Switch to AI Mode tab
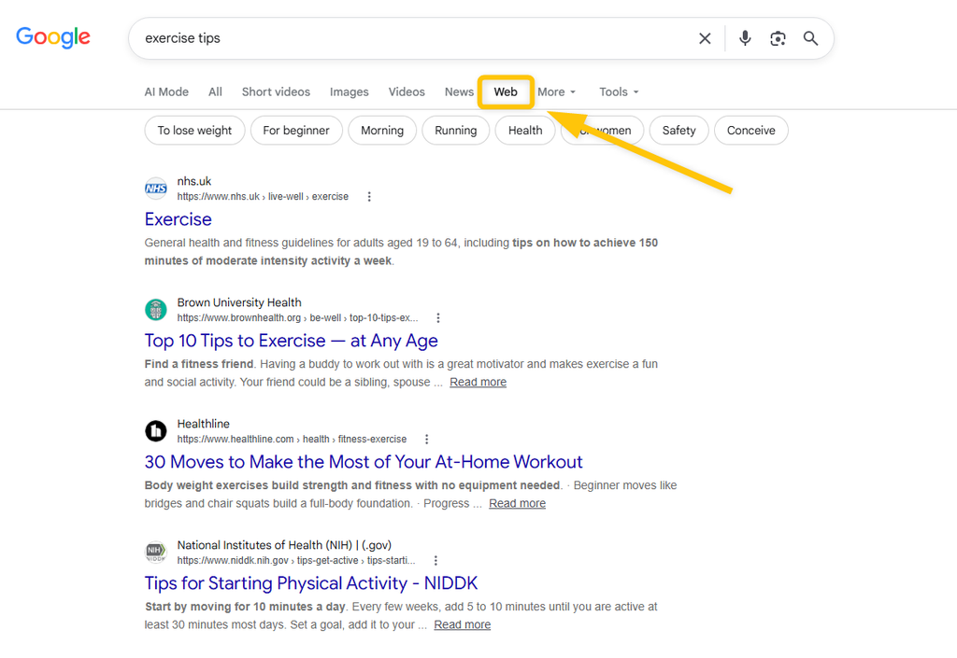957x658 pixels. coord(166,92)
